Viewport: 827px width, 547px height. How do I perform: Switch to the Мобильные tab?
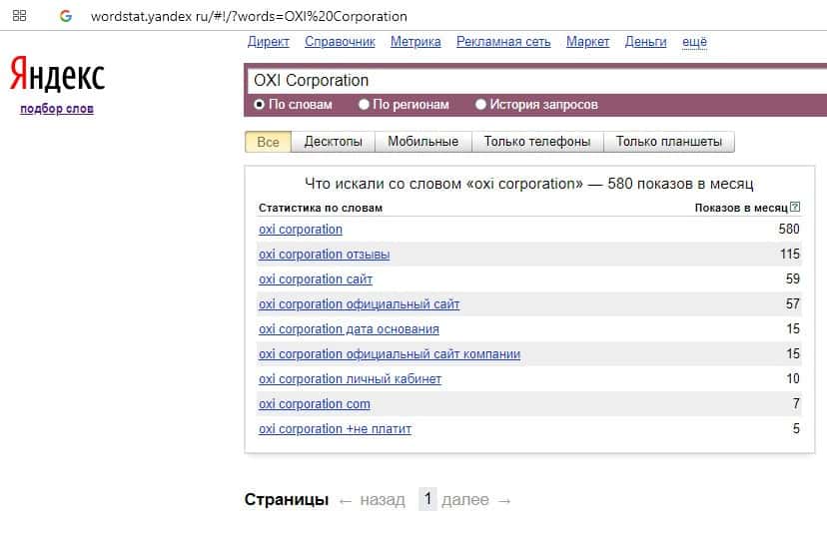[423, 142]
